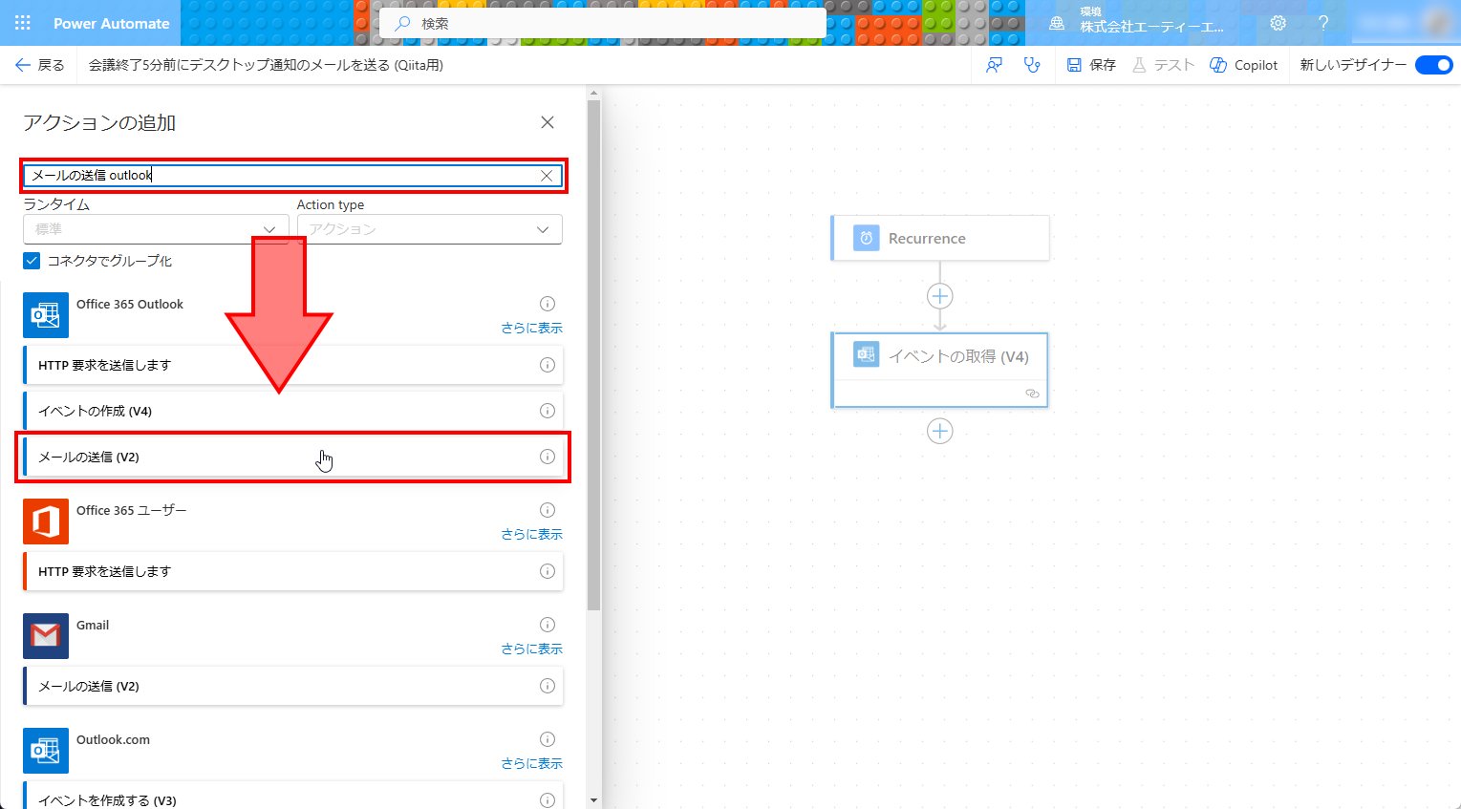Open the flow checker stethoscope icon
This screenshot has width=1461, height=809.
point(1032,65)
